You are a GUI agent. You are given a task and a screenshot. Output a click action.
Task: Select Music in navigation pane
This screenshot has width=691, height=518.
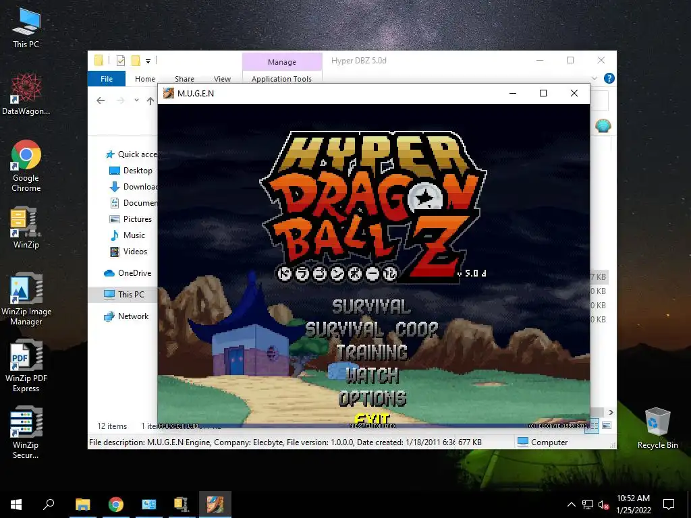[127, 235]
